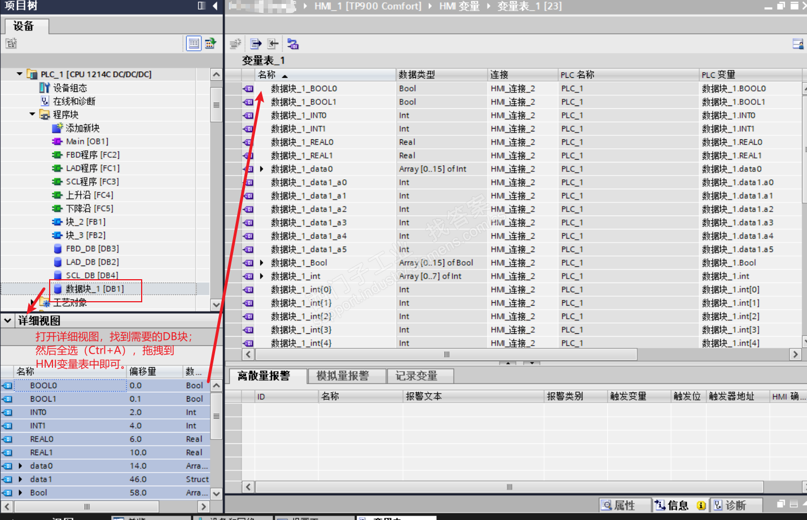Open the 模拟量报警 tab
This screenshot has height=520, width=807.
(347, 376)
